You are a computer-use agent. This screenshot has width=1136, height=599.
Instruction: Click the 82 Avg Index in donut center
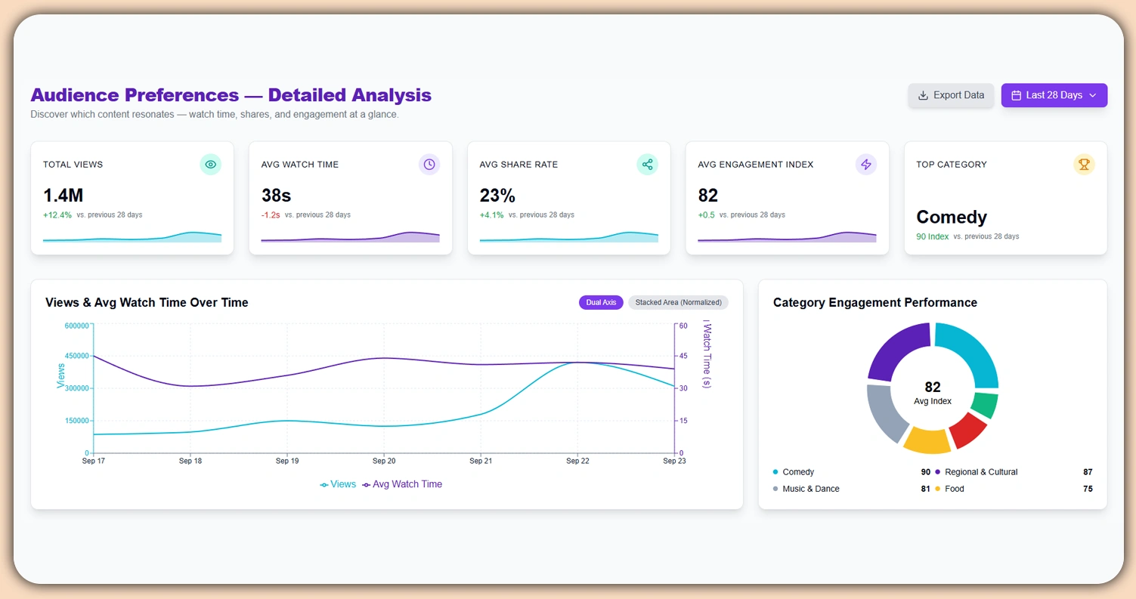(932, 394)
